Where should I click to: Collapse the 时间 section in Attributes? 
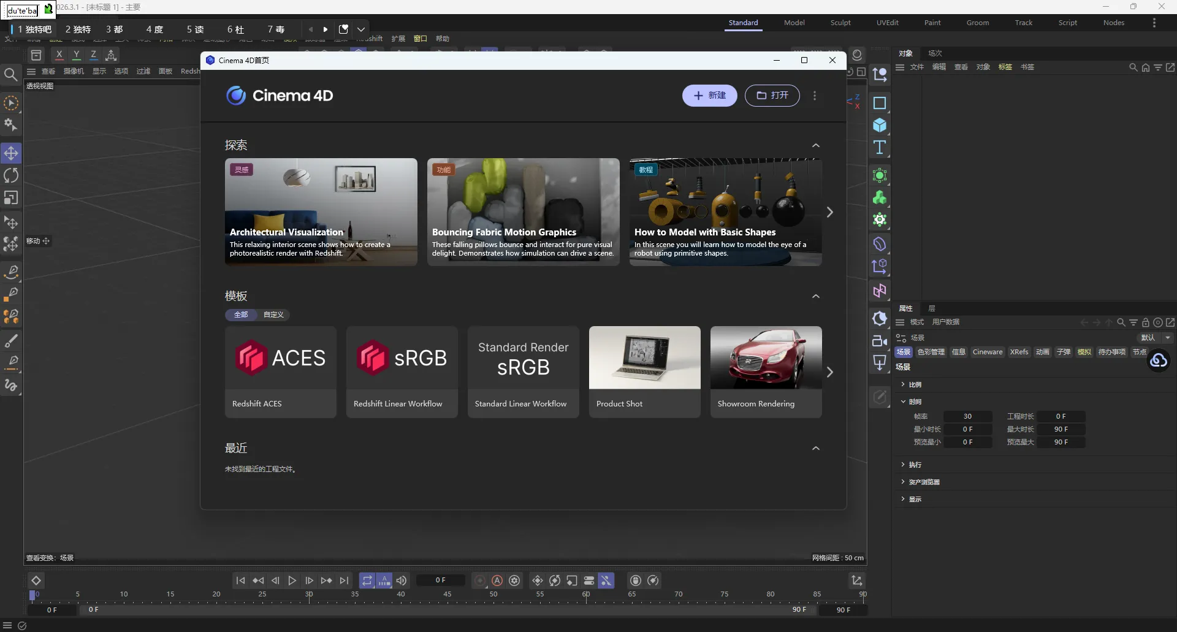903,402
